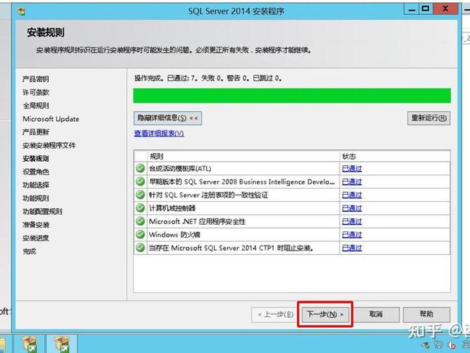Click the check icon for the SQL Server 2014 CTP1 rule
The width and height of the screenshot is (470, 353).
point(140,248)
